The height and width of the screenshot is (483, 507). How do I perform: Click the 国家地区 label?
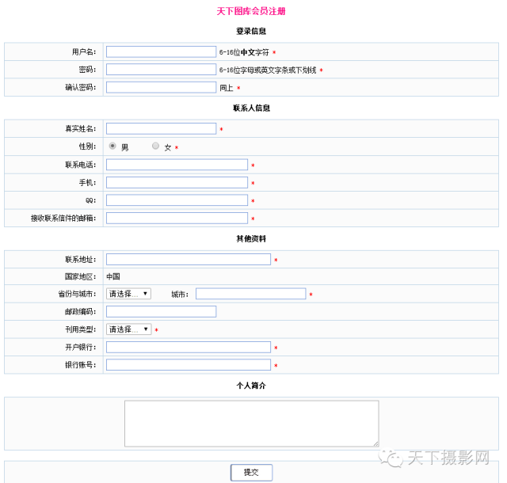(80, 277)
